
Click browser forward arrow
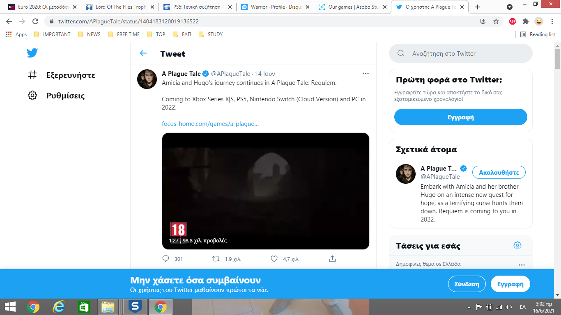tap(22, 21)
